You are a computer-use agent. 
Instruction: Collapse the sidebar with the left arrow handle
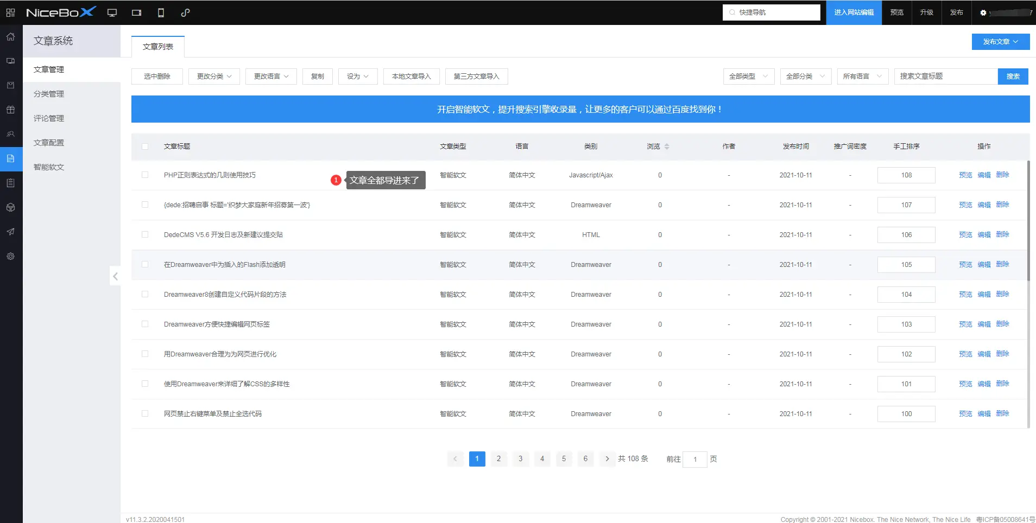(x=115, y=276)
